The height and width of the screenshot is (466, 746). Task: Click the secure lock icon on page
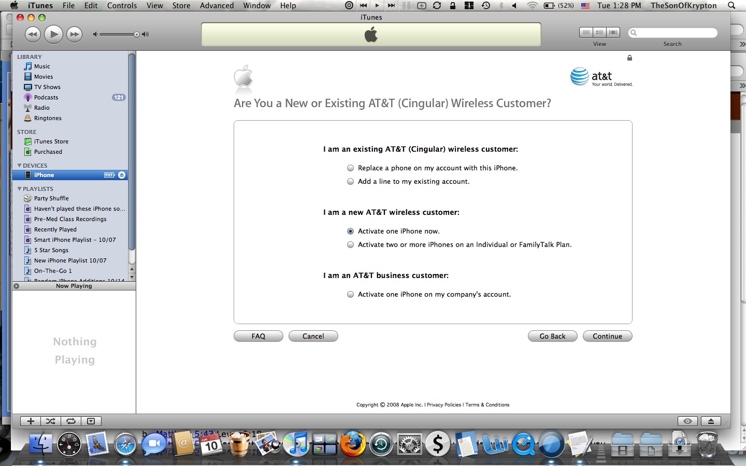pos(629,58)
